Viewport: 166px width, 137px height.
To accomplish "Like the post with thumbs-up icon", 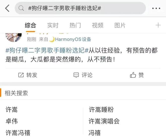I will [133, 75].
